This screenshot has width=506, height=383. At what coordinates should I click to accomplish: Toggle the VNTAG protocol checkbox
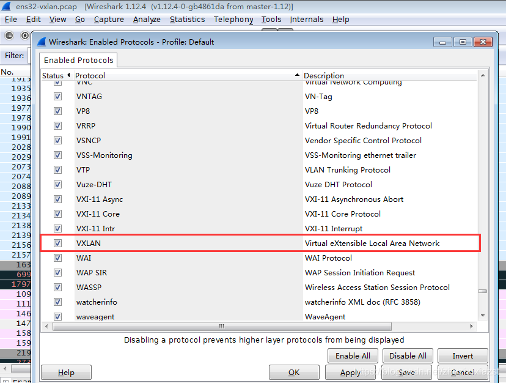coord(58,96)
